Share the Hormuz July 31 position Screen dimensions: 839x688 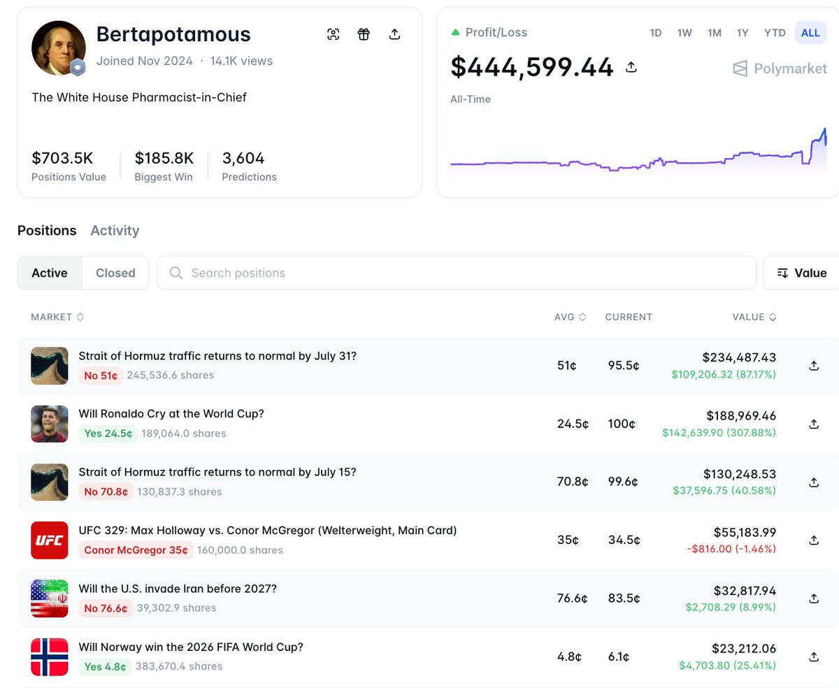814,366
